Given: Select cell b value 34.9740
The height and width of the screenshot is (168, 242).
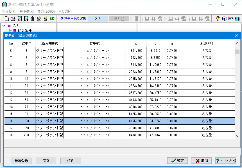Looking at the screenshot, I should tap(155, 121).
